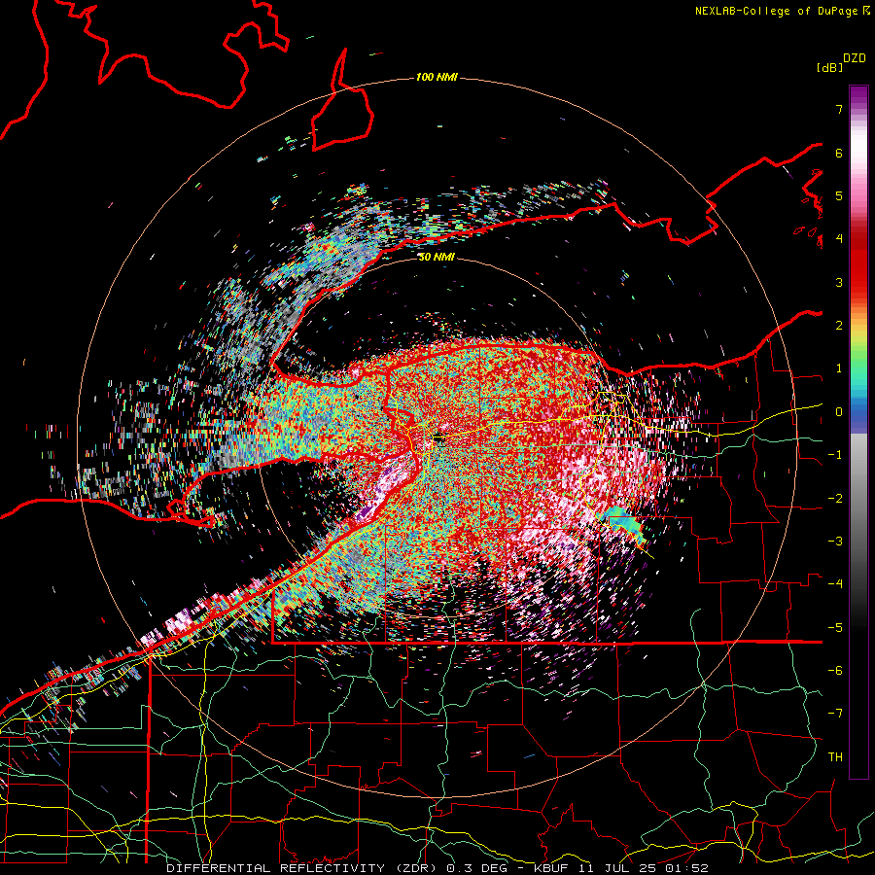
Task: Click the 1 dB scale label
Action: click(839, 368)
